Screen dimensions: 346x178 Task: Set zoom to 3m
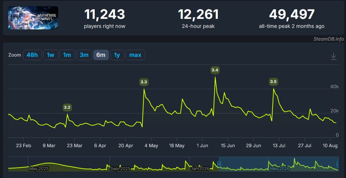click(x=84, y=55)
